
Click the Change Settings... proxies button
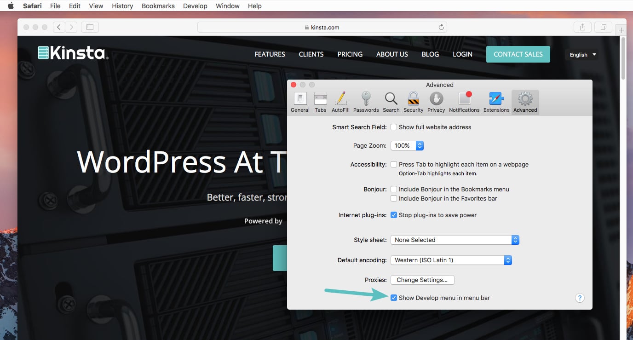pyautogui.click(x=422, y=280)
